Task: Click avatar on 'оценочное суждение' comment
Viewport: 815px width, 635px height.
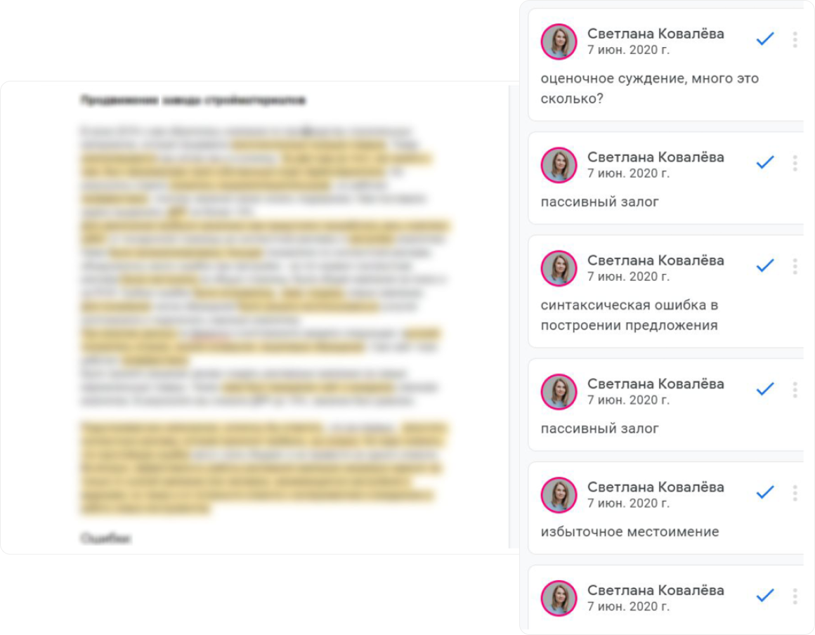Action: [559, 41]
